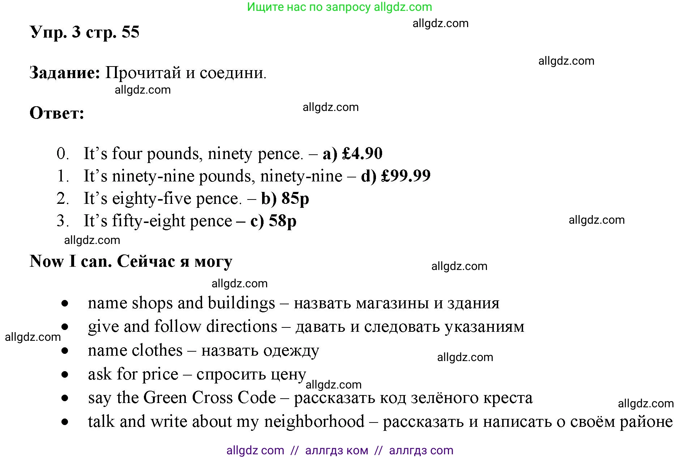The image size is (680, 459).
Task: Click the "name clothes – назвать одежду" line
Action: tap(203, 350)
